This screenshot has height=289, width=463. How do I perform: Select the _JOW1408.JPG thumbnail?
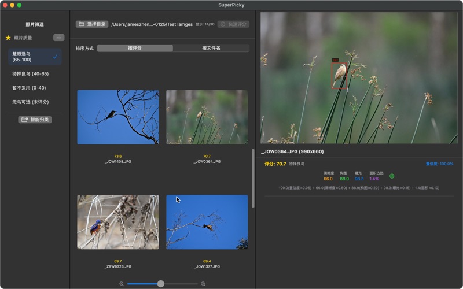tap(118, 117)
